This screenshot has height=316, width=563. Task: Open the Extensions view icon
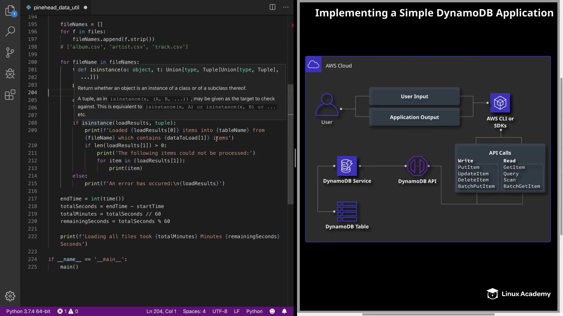[x=10, y=95]
